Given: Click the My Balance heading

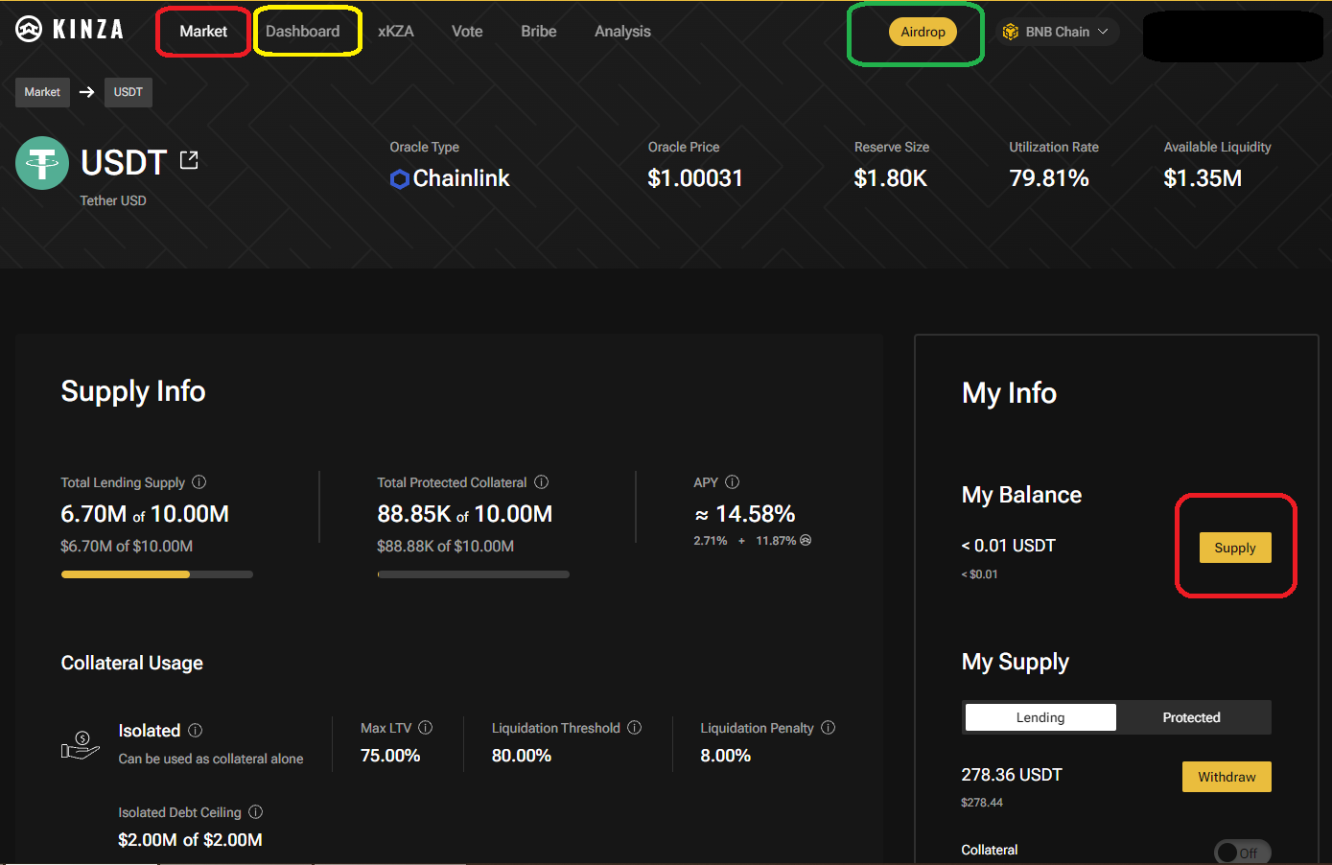Looking at the screenshot, I should [x=1021, y=495].
